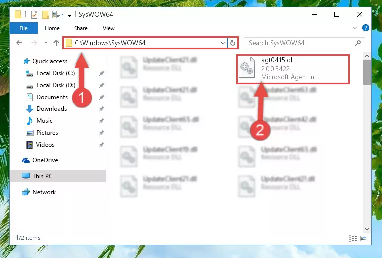Open Local Disk (D:) in the sidebar
Image resolution: width=382 pixels, height=258 pixels.
pyautogui.click(x=56, y=85)
